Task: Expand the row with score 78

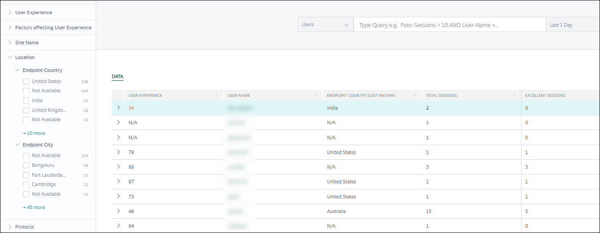Action: (118, 152)
